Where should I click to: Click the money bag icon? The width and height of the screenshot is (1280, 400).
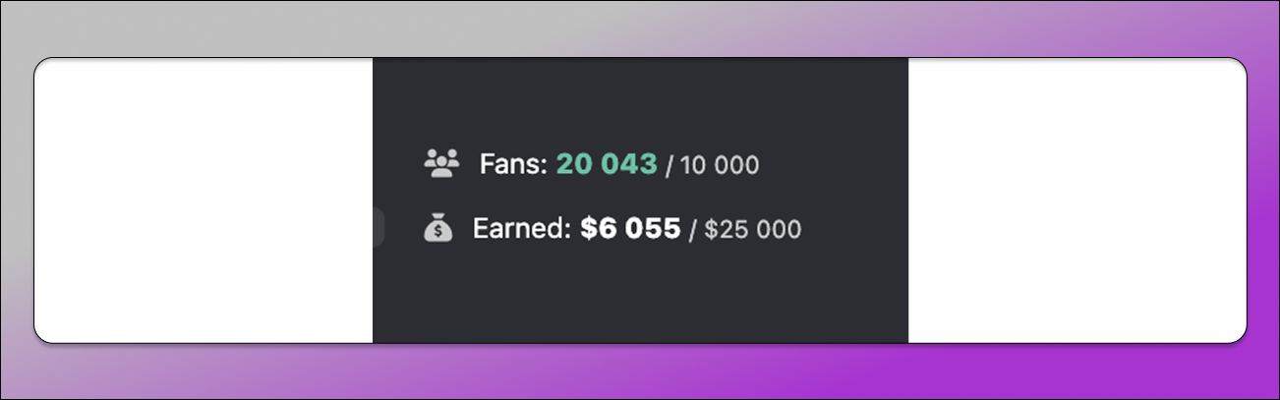tap(437, 229)
